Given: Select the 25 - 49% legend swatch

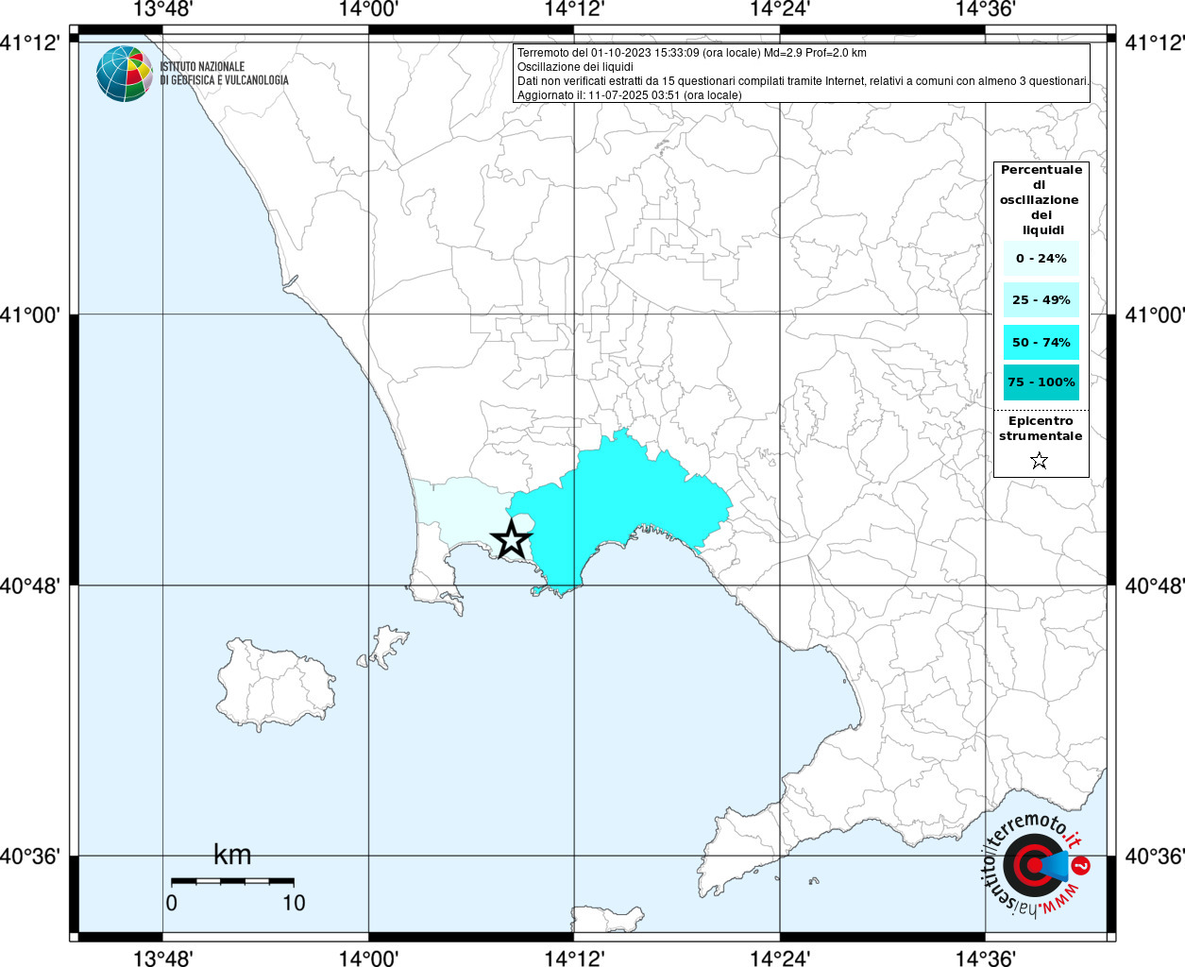Looking at the screenshot, I should [x=1041, y=300].
